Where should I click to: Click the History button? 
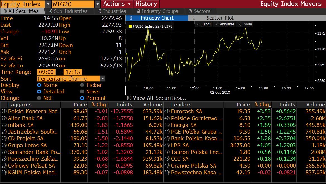click(146, 4)
